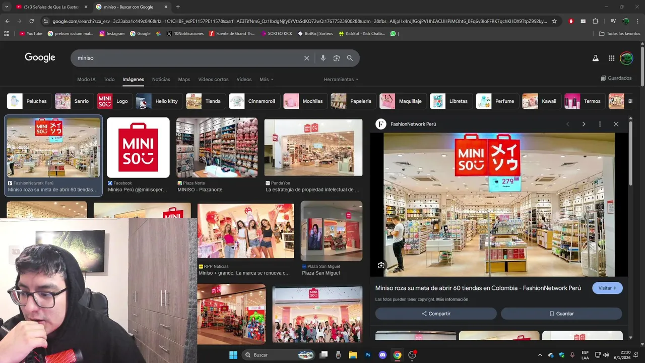Open SORTEO KICK bookmark
The height and width of the screenshot is (363, 645).
(277, 34)
